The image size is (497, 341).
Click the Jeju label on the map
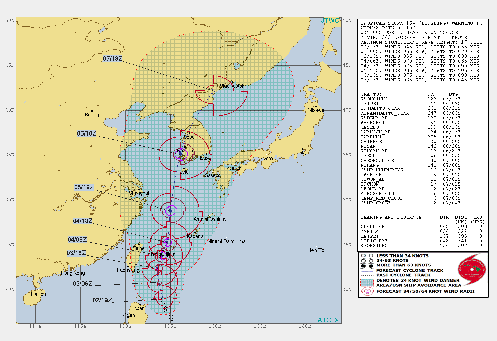[x=185, y=172]
